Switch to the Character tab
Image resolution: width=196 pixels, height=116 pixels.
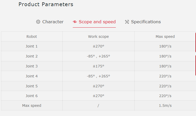(x=53, y=22)
